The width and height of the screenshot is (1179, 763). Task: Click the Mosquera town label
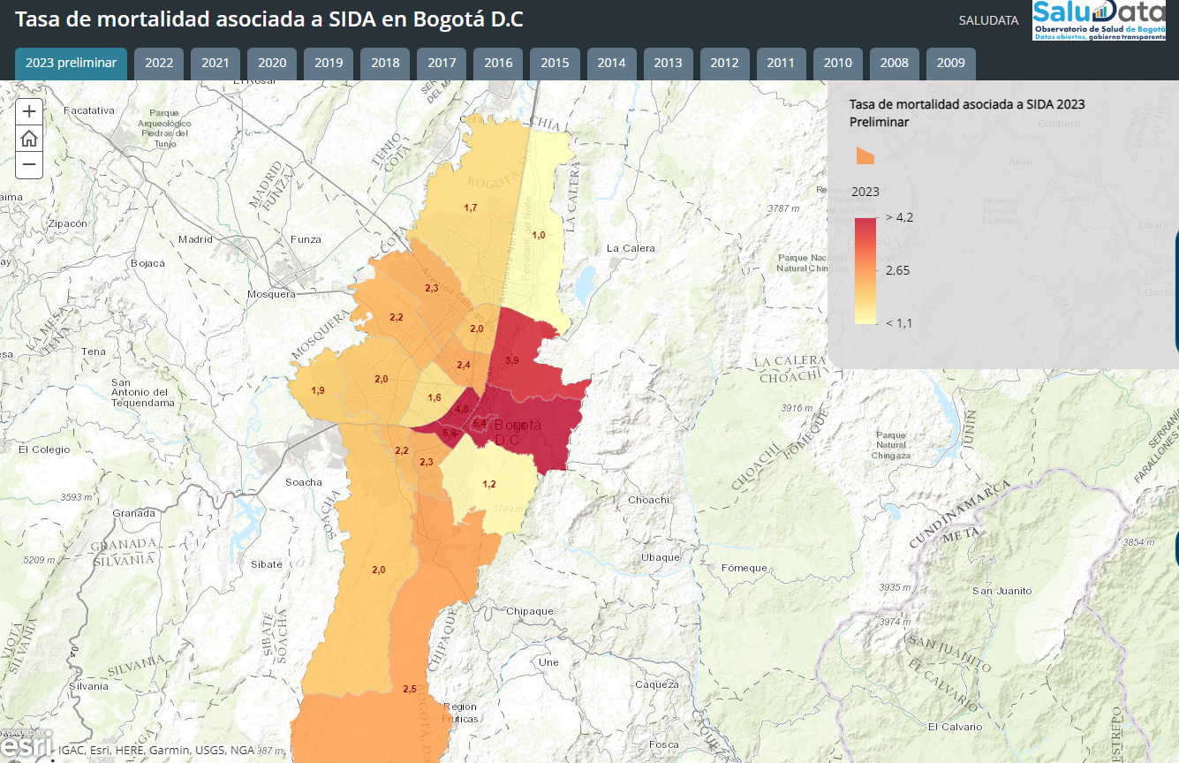[x=271, y=293]
